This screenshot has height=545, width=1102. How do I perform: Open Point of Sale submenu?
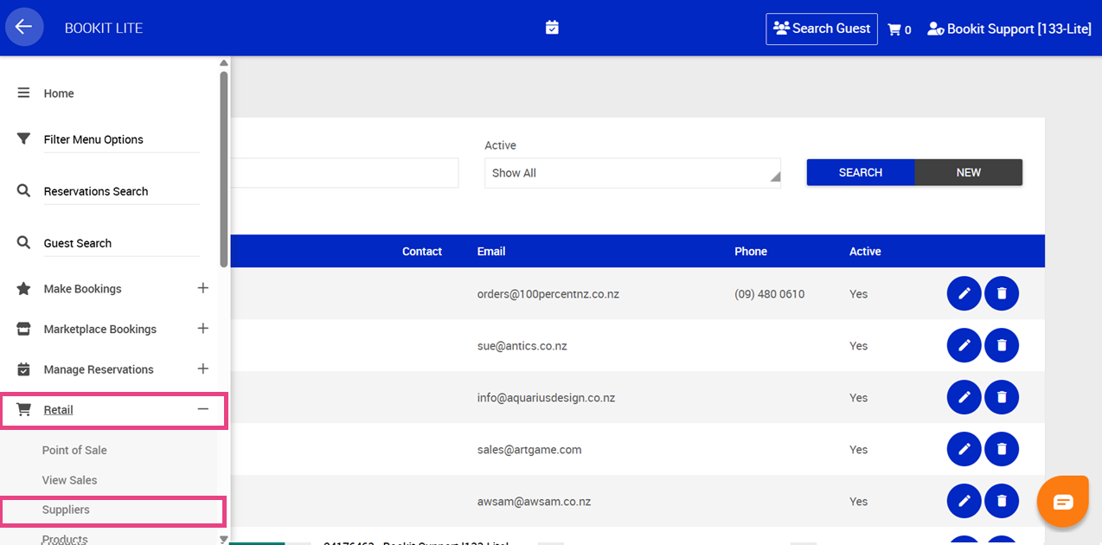pos(74,450)
